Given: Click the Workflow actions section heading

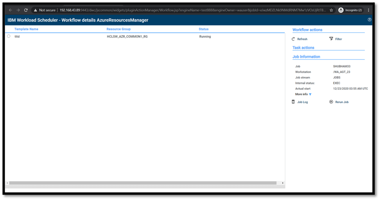Looking at the screenshot, I should 307,30.
